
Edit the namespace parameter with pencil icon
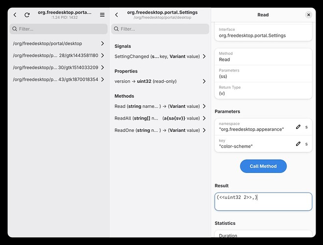(x=298, y=127)
